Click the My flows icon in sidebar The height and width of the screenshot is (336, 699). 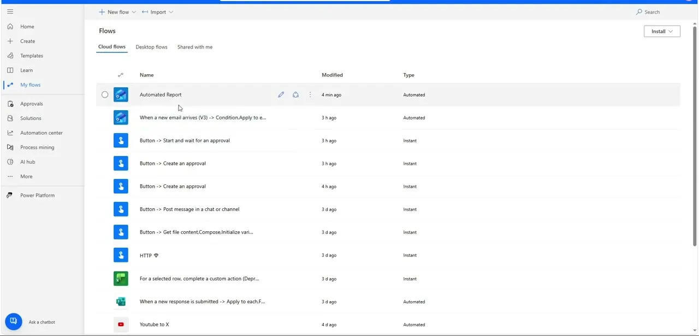(x=10, y=85)
